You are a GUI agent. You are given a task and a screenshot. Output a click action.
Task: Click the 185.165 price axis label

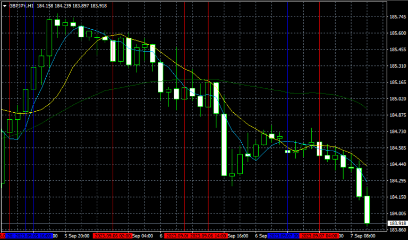coord(397,82)
